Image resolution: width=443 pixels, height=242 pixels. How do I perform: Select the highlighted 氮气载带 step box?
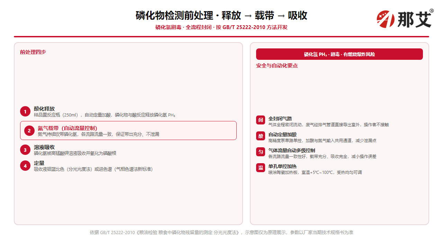tap(128, 131)
